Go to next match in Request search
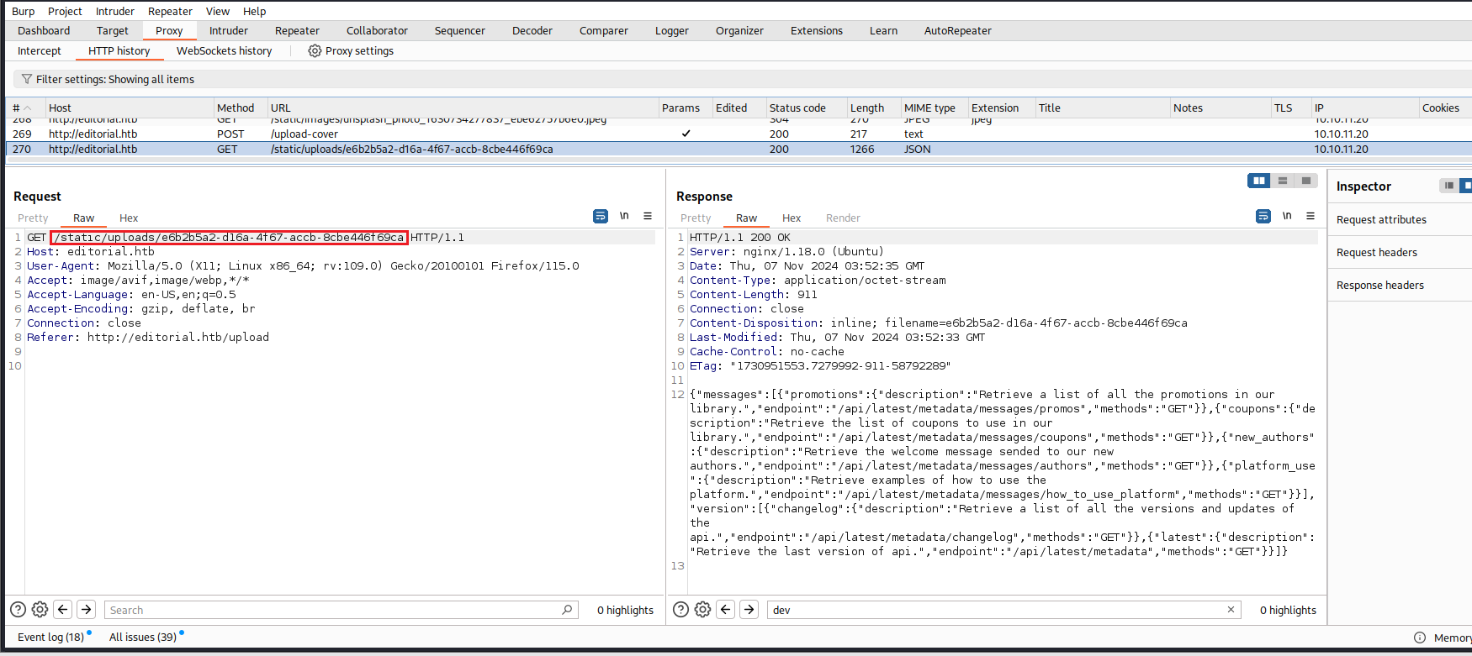 click(86, 610)
